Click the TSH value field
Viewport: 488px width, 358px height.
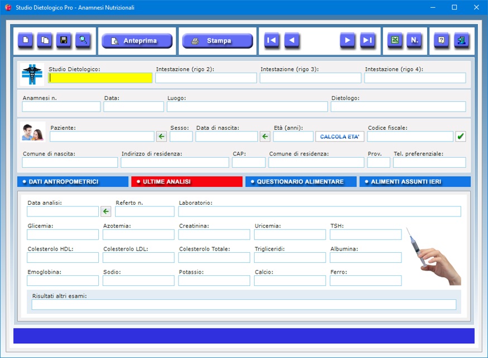point(366,234)
